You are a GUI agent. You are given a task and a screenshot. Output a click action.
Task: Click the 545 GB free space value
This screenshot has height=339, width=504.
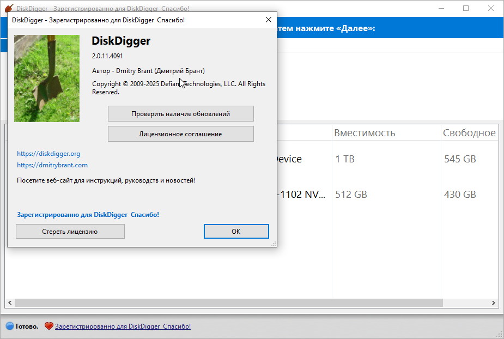point(460,159)
